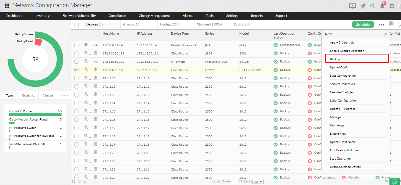Uncheck the selected 192.168.50.140 device row

pos(76,70)
